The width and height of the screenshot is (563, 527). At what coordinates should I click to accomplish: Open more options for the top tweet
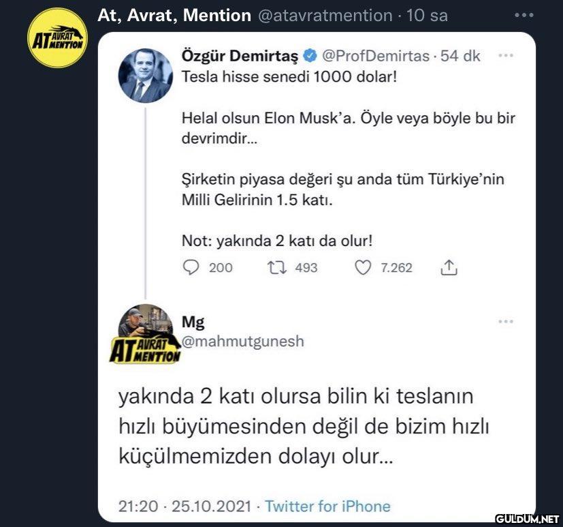coord(524,15)
